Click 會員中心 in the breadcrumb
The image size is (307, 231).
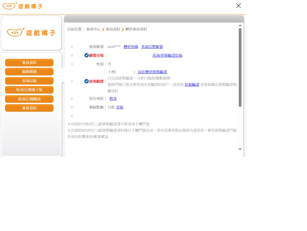pyautogui.click(x=93, y=29)
